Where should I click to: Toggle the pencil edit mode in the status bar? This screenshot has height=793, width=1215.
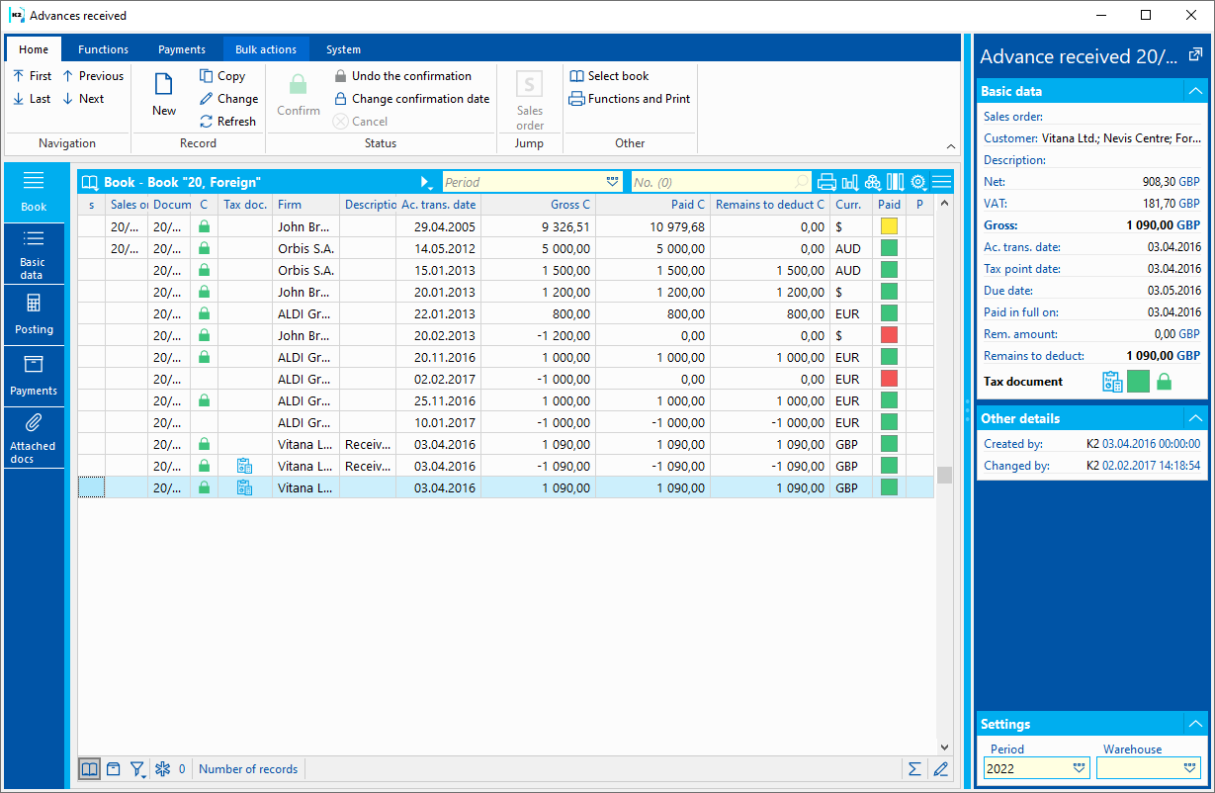(x=940, y=769)
